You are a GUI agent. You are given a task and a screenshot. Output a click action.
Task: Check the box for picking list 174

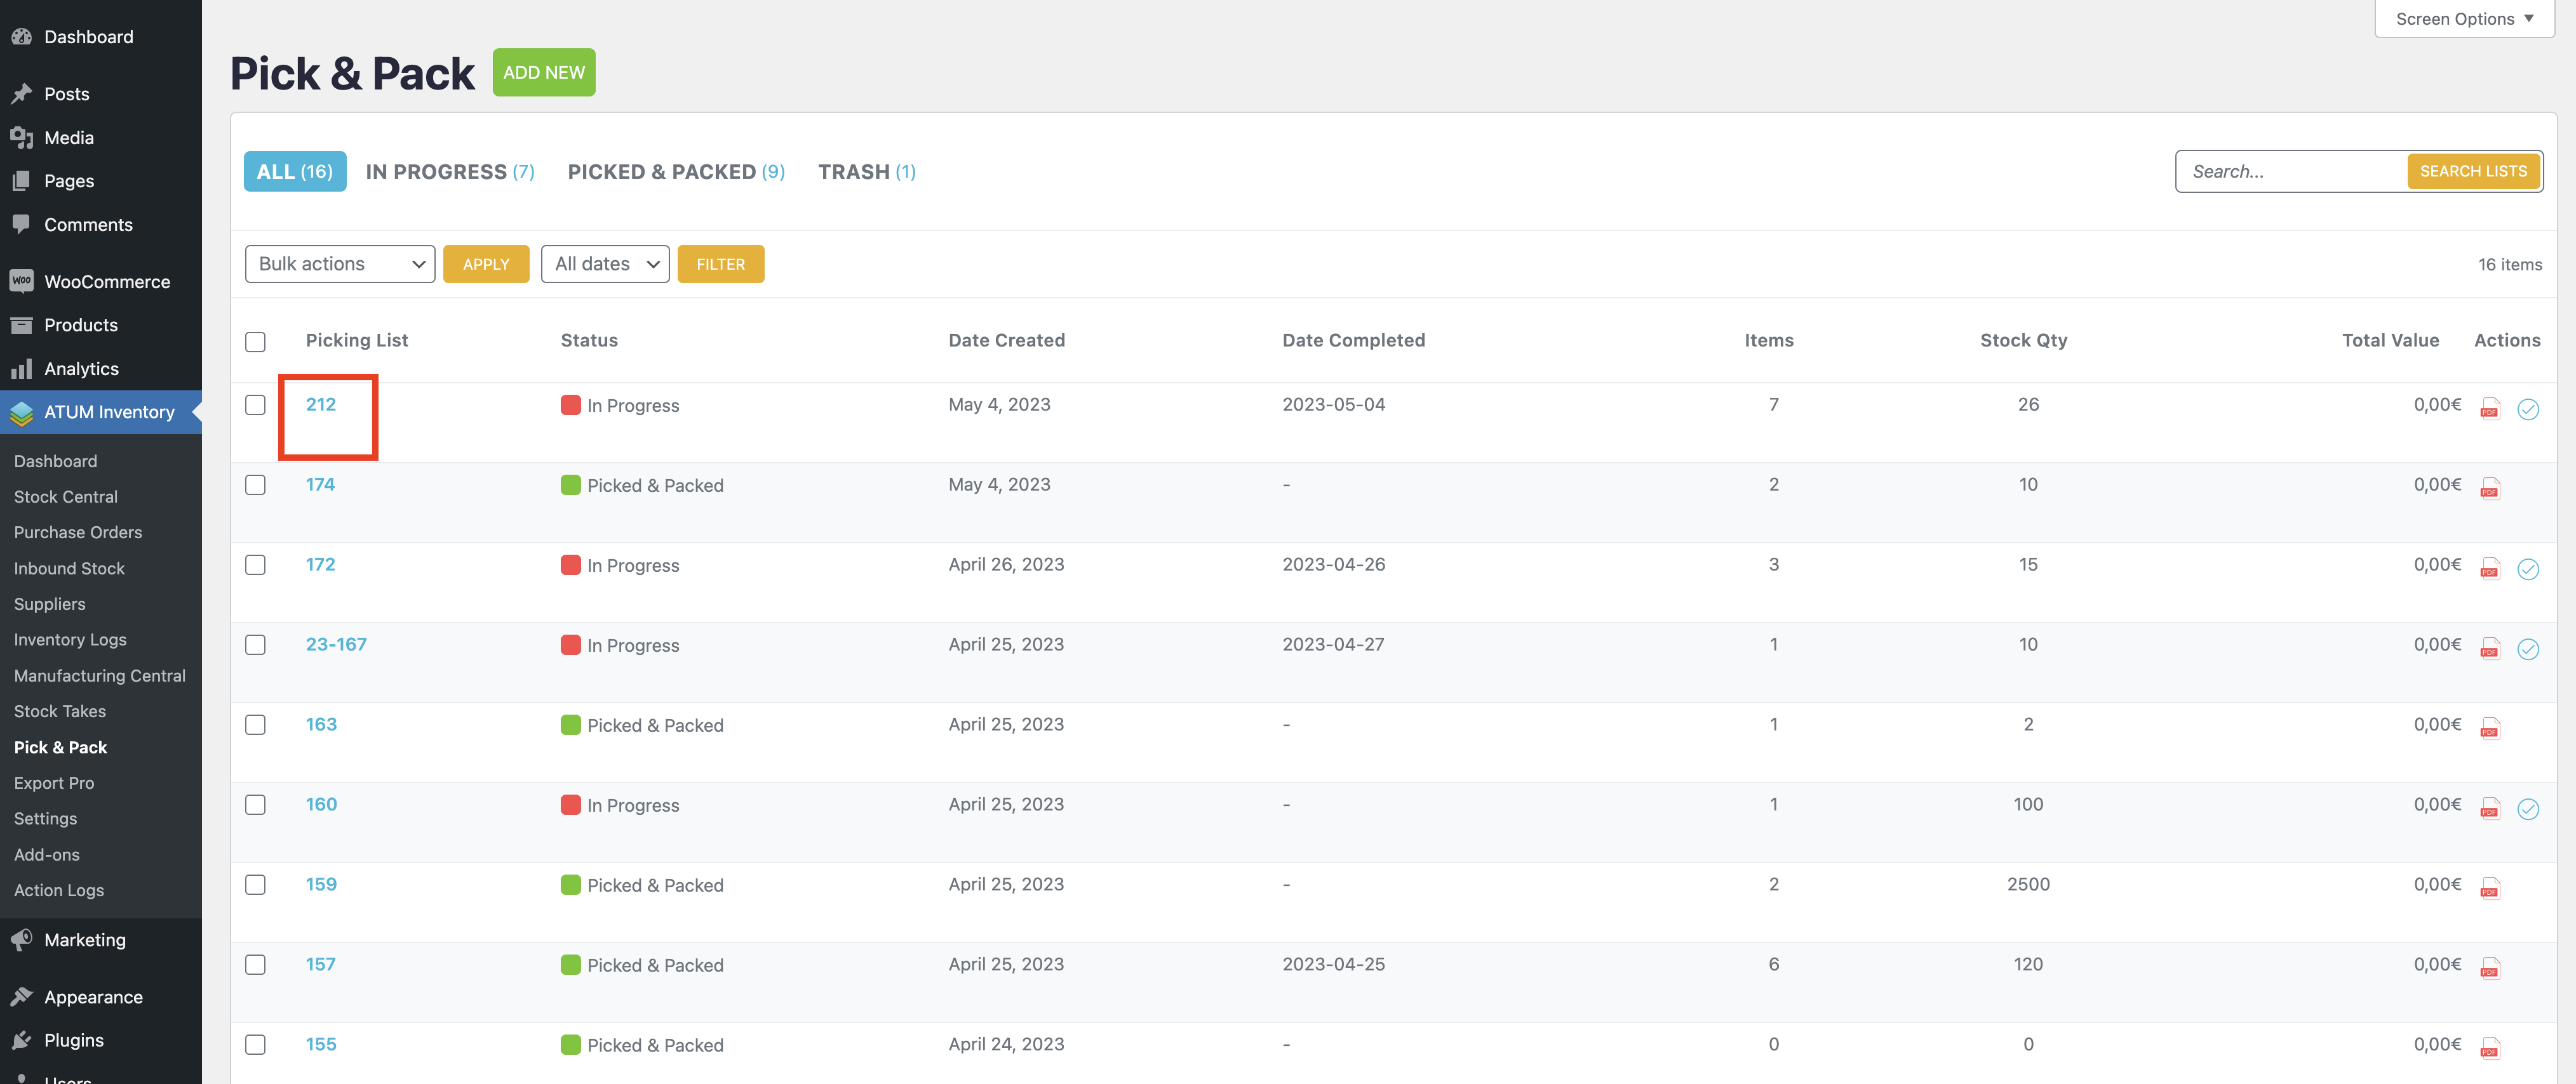click(255, 484)
